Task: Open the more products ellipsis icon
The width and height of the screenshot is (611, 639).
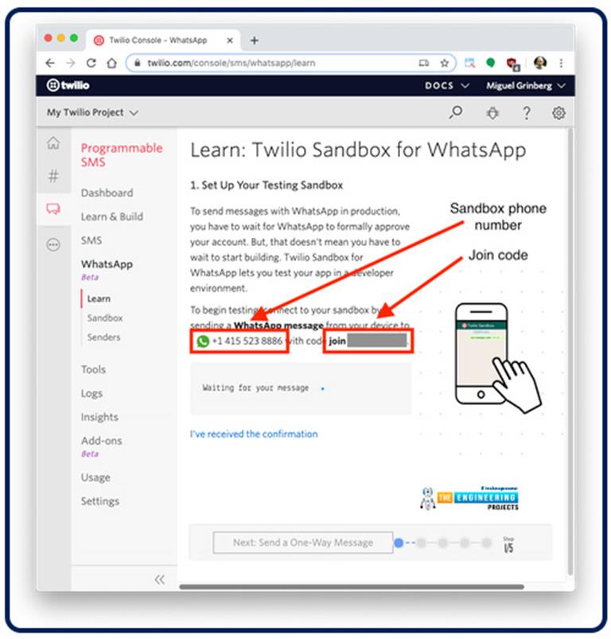Action: tap(53, 245)
